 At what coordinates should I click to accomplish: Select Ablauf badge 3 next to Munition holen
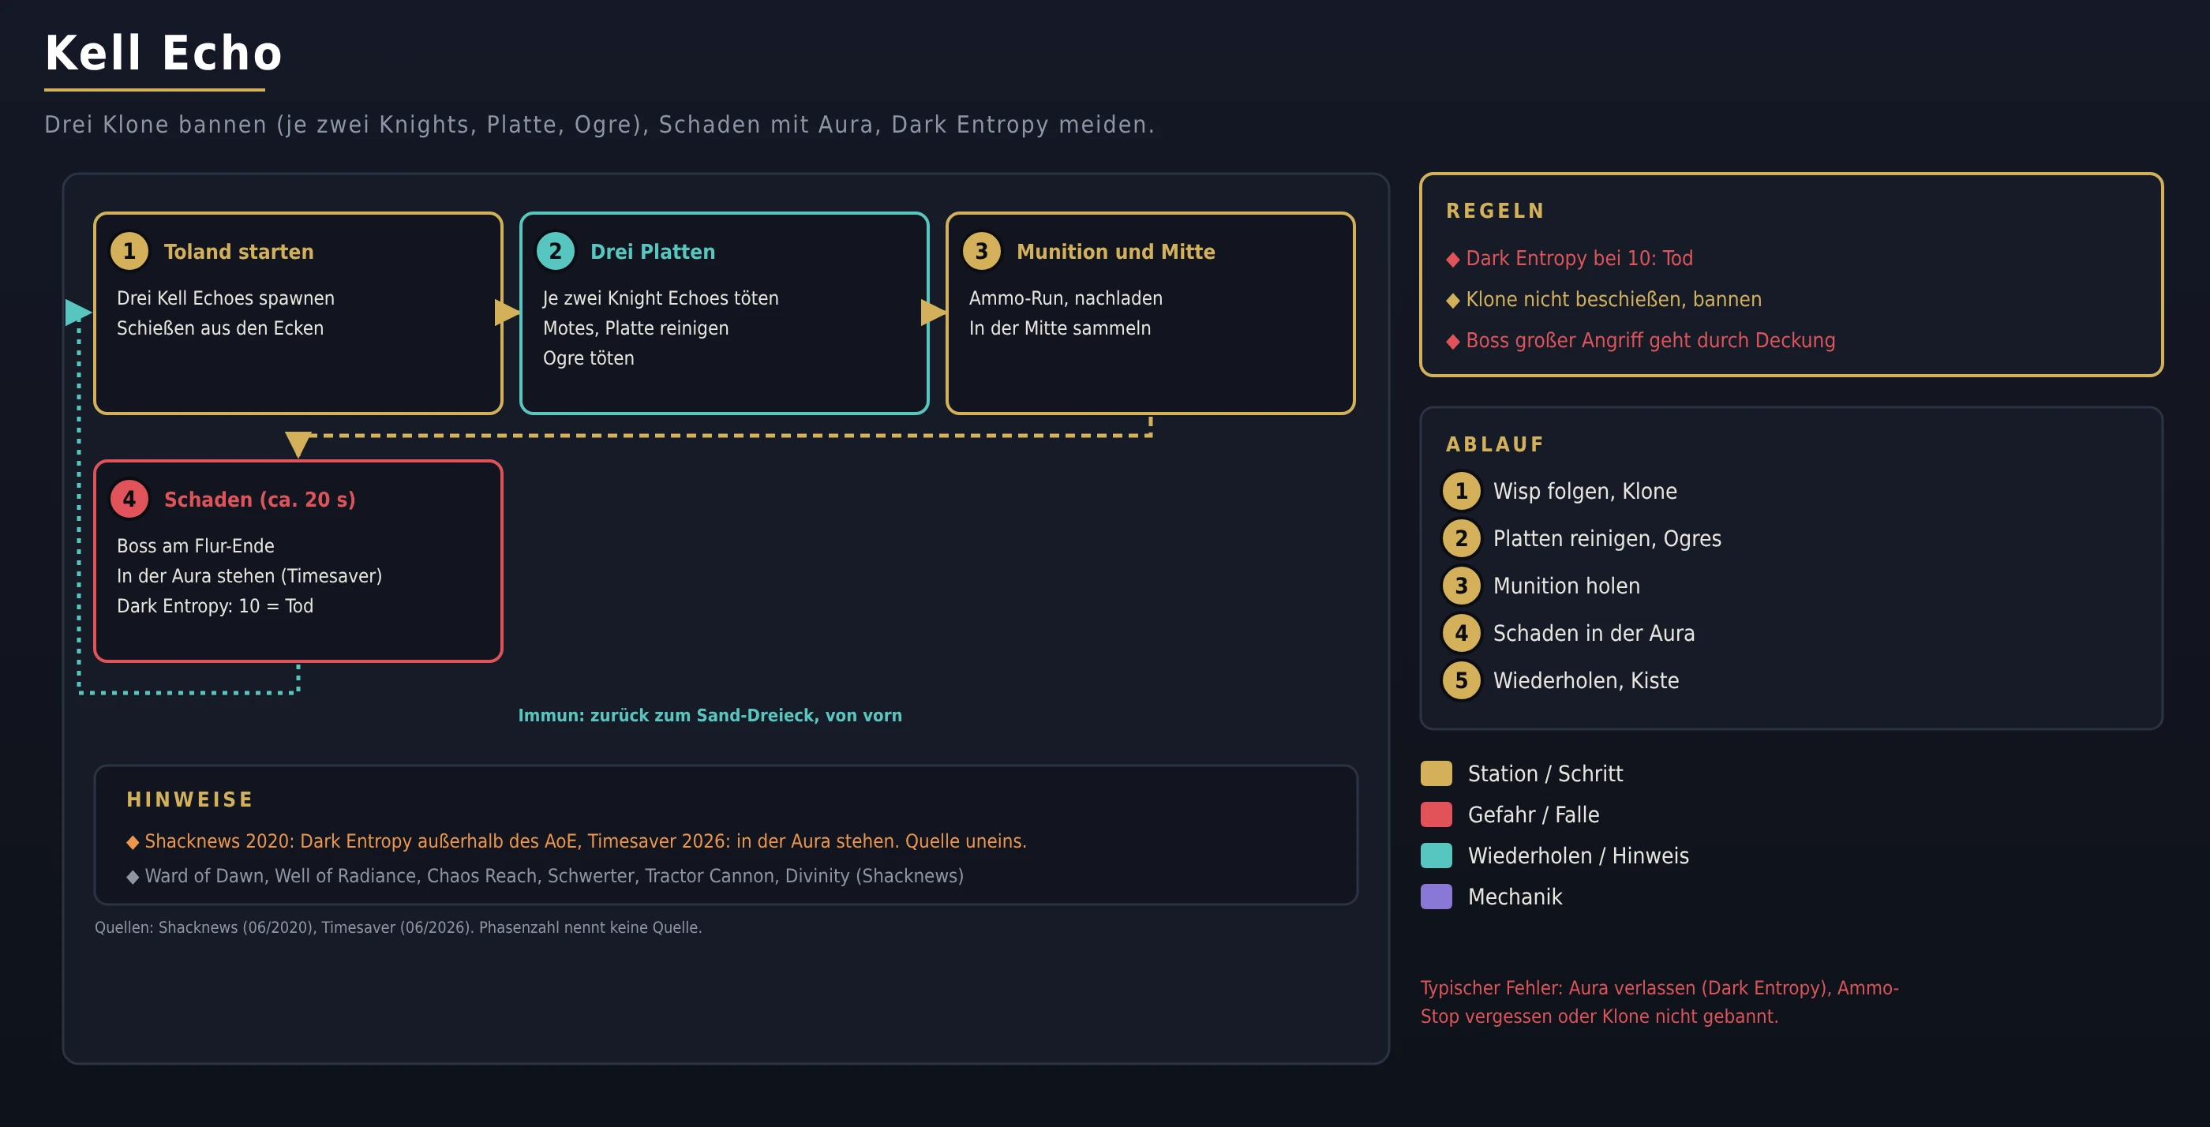1461,586
